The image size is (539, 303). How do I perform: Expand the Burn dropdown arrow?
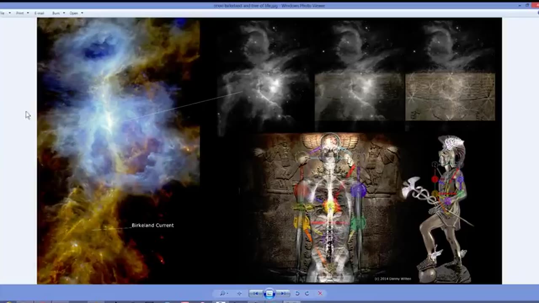tap(64, 13)
